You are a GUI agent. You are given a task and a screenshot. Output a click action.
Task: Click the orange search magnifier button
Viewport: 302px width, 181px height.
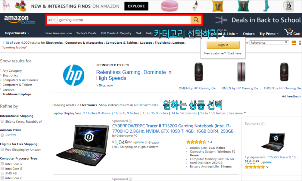[196, 20]
